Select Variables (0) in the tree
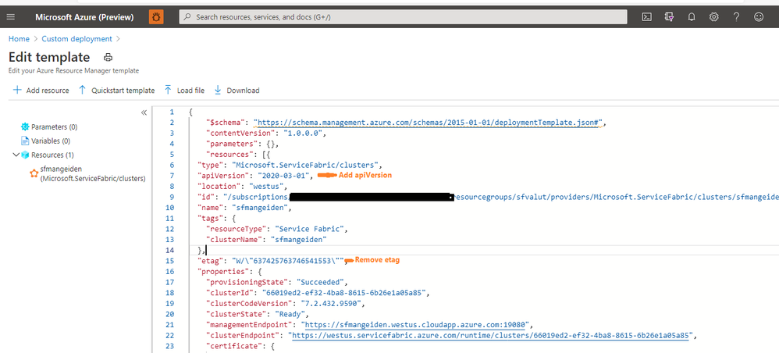This screenshot has height=353, width=779. [x=52, y=141]
